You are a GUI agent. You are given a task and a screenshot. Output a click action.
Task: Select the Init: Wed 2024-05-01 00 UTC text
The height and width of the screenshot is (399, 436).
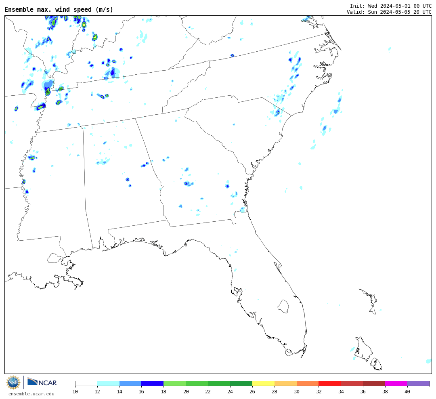pyautogui.click(x=391, y=6)
